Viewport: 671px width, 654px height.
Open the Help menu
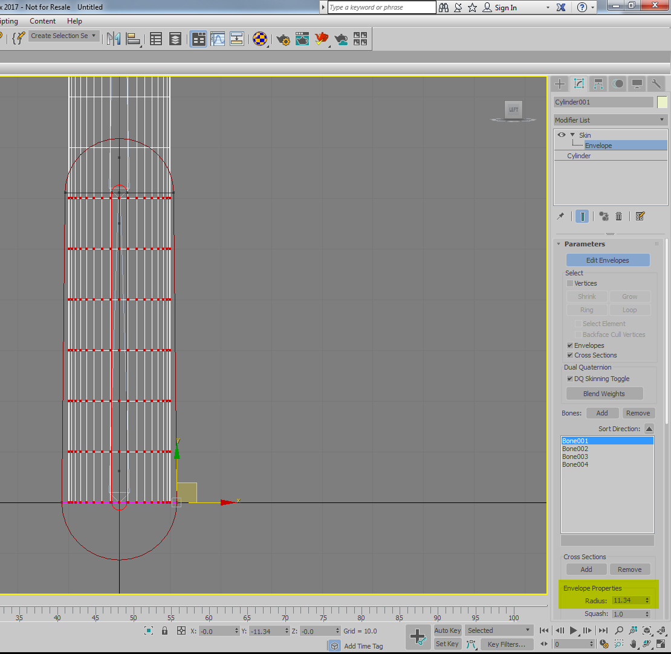(x=74, y=21)
